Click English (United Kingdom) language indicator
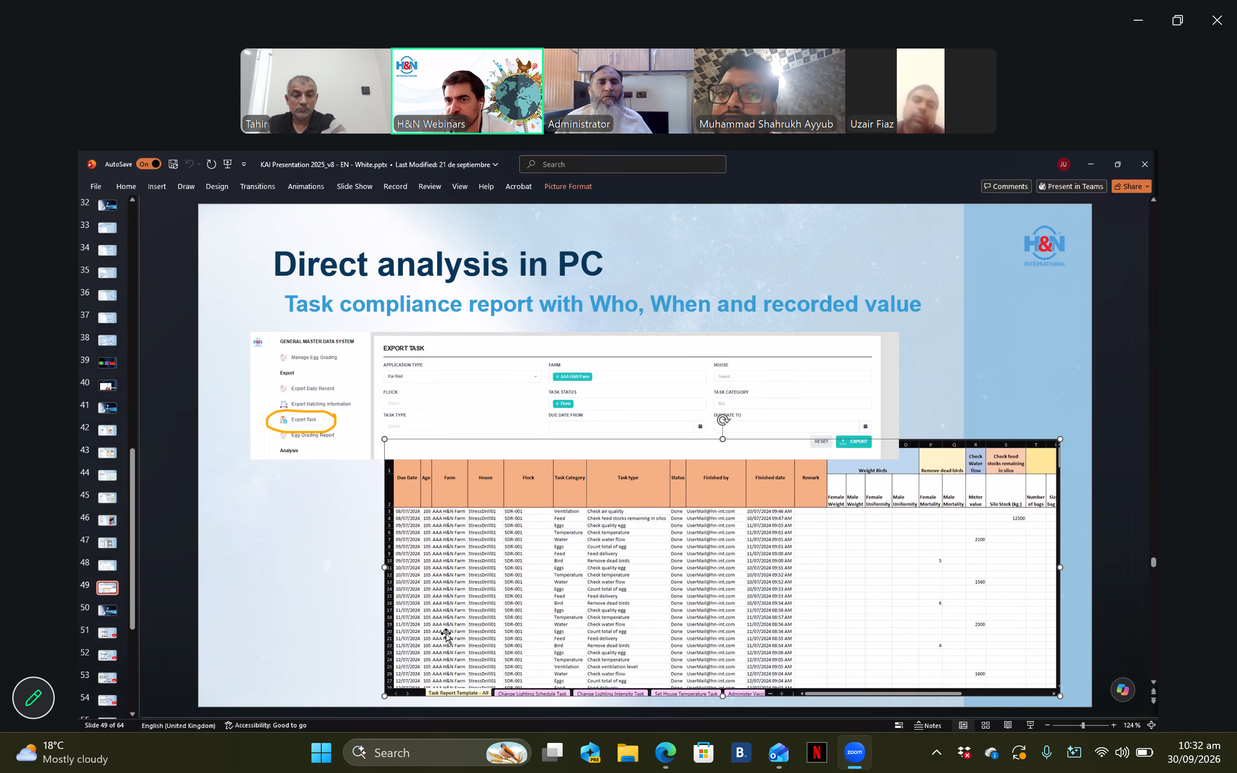1237x773 pixels. (x=178, y=725)
